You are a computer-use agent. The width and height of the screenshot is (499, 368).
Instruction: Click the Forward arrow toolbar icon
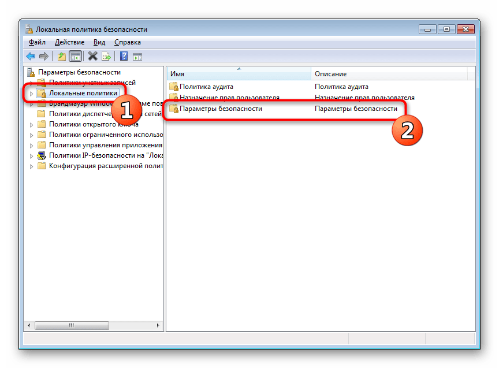coord(43,56)
